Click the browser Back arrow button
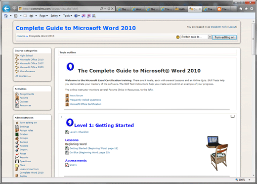Screen dimensions: 257x184 [x=6, y=8]
